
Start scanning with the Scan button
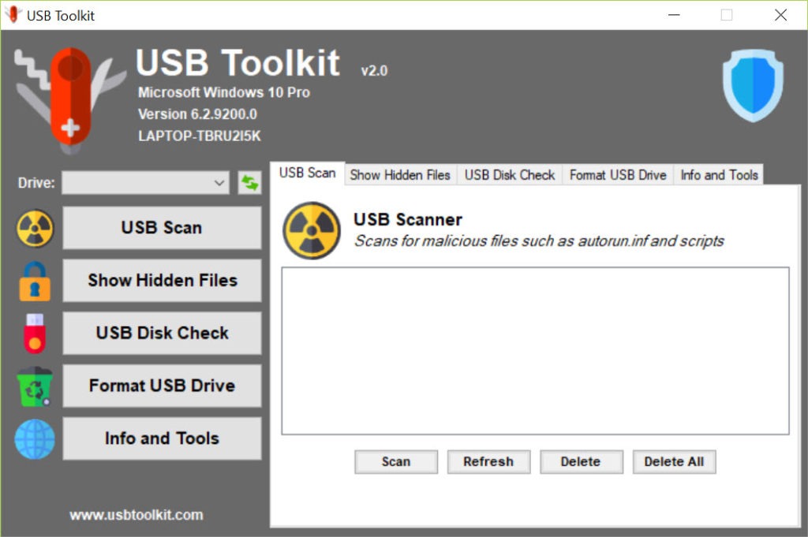[x=396, y=462]
